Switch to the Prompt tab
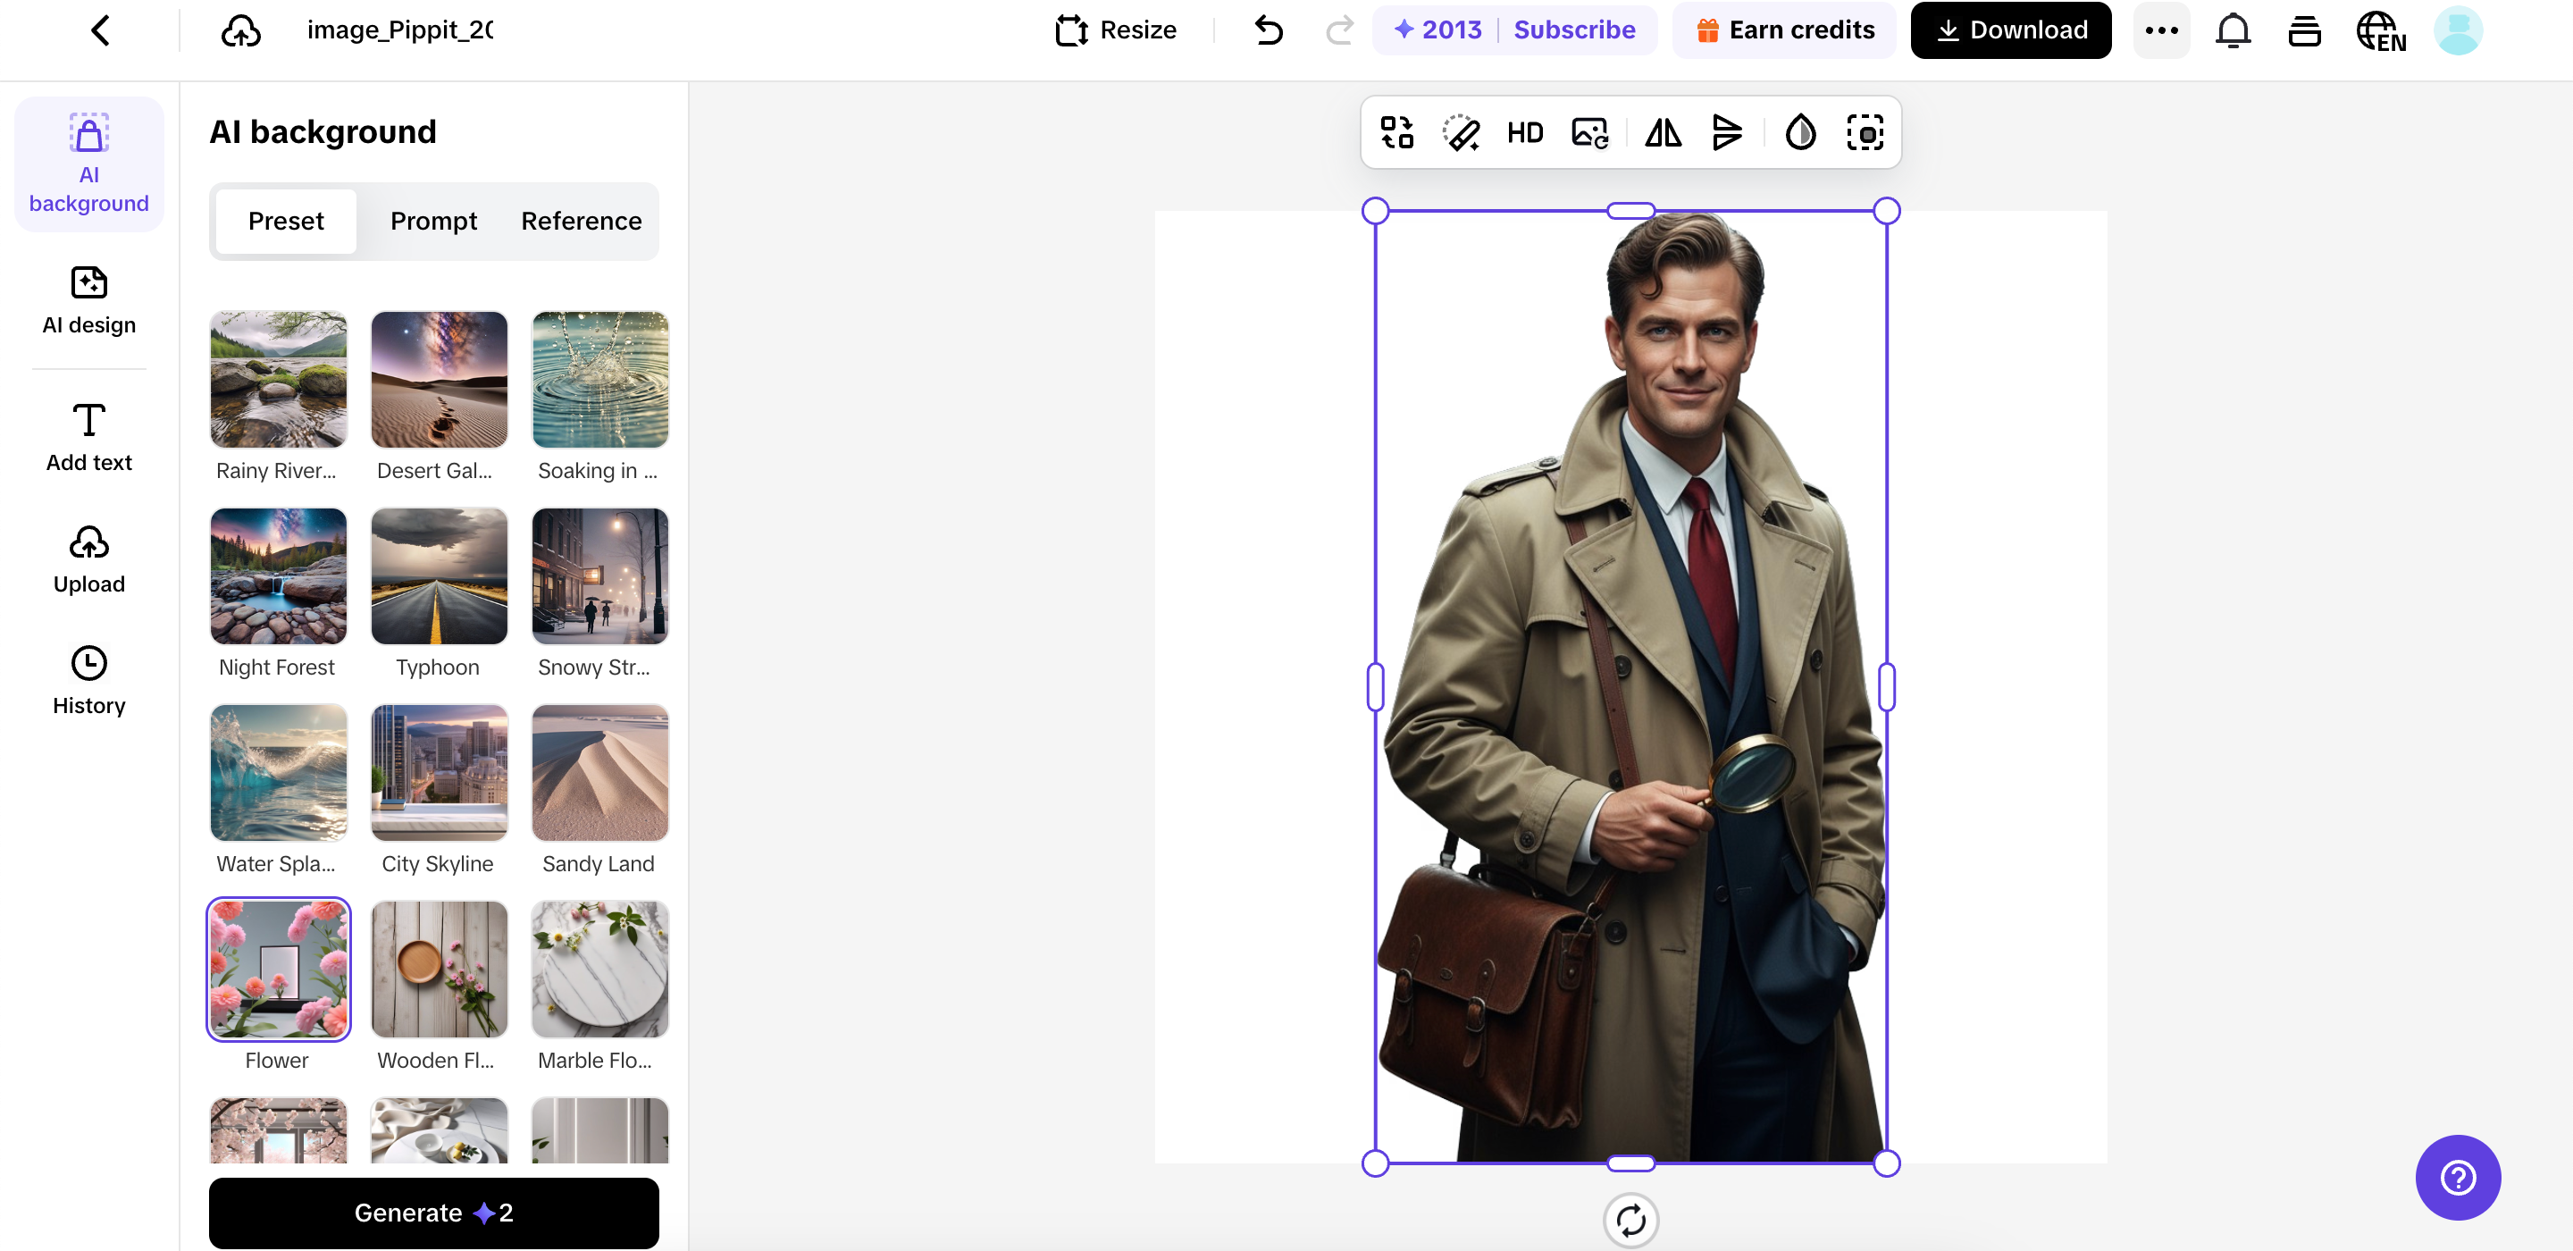The image size is (2573, 1251). (433, 221)
